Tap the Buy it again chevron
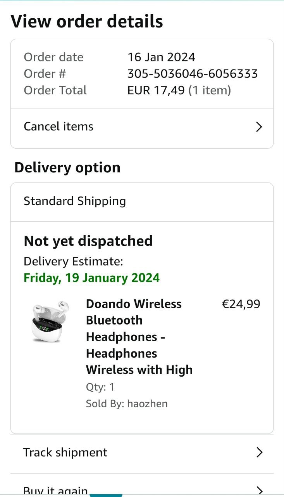284x497 pixels. pos(259,490)
